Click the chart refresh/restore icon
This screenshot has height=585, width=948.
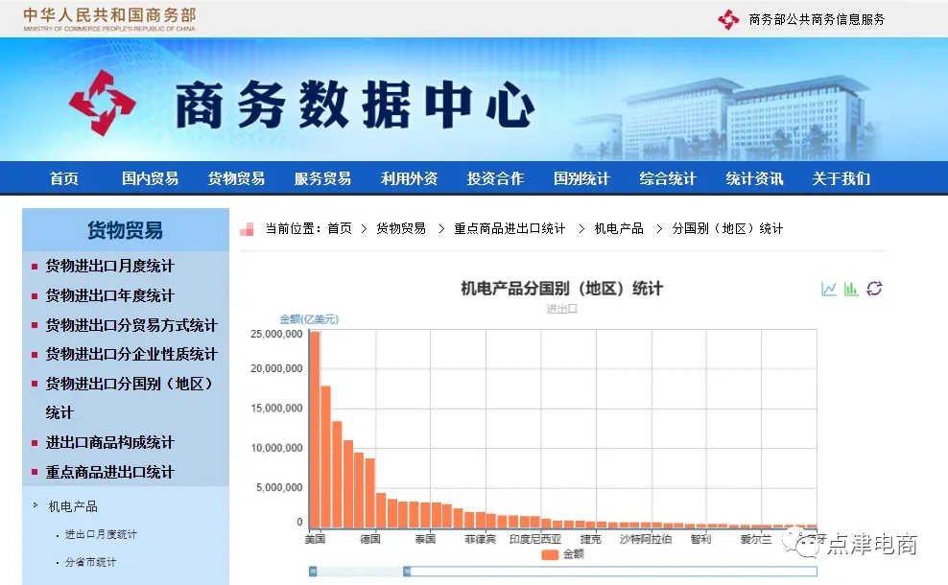coord(874,289)
